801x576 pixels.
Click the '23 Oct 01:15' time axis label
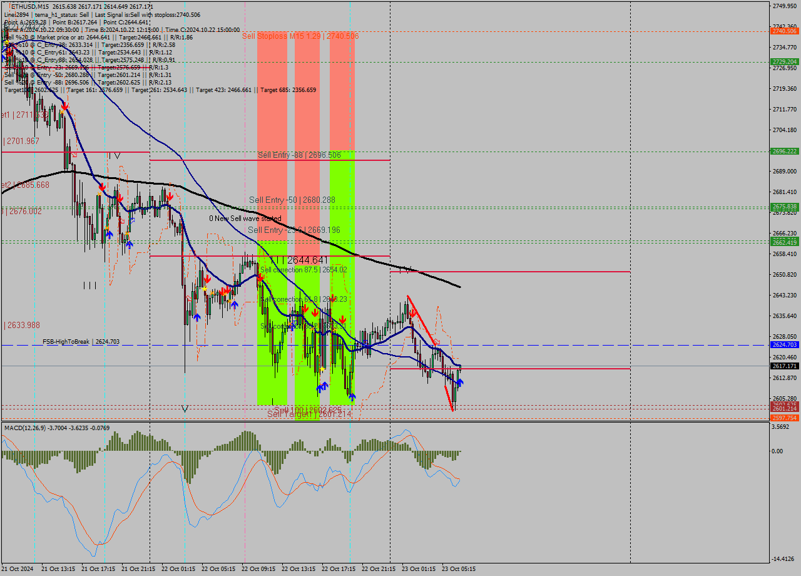pos(419,569)
